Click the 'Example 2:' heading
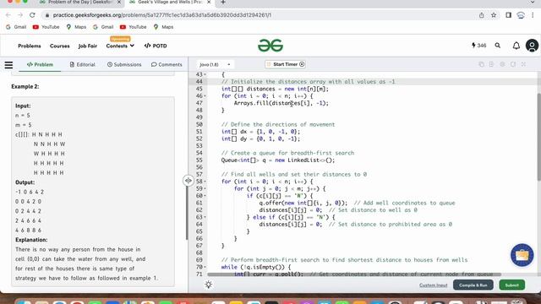This screenshot has height=304, width=541. 25,86
